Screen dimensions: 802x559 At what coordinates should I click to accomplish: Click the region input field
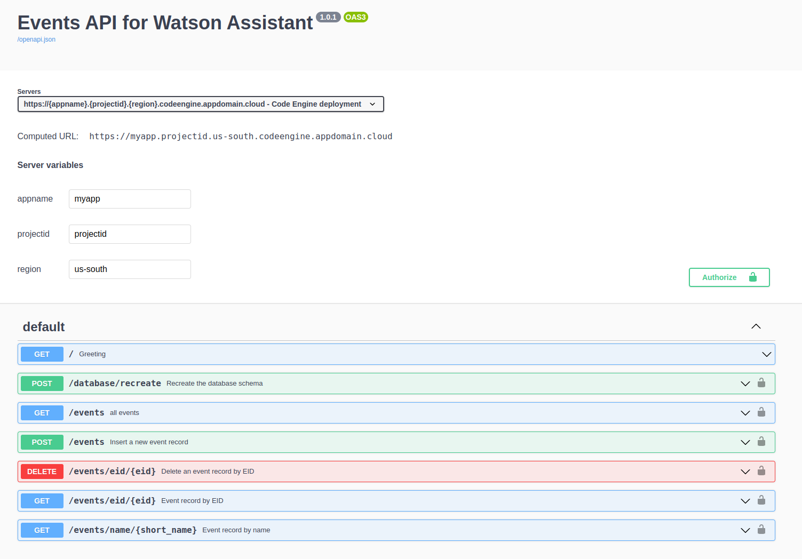(130, 269)
